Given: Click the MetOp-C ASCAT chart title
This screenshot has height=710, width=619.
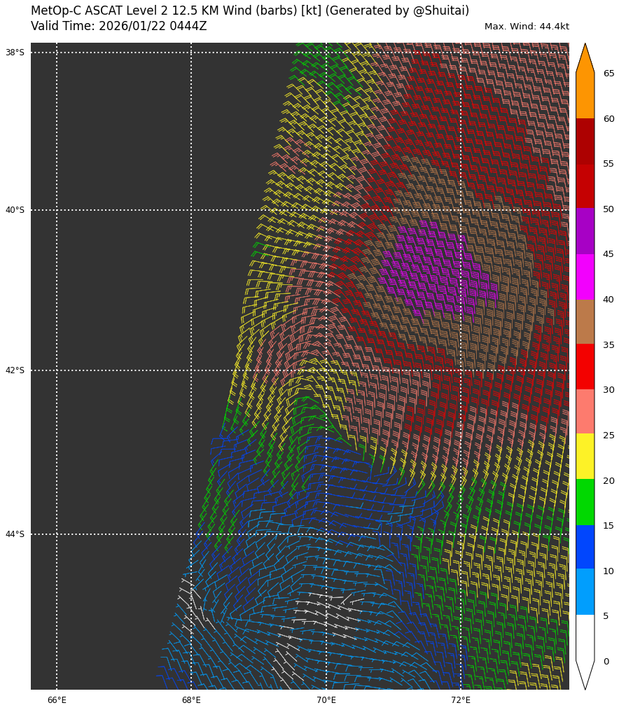Looking at the screenshot, I should (250, 11).
